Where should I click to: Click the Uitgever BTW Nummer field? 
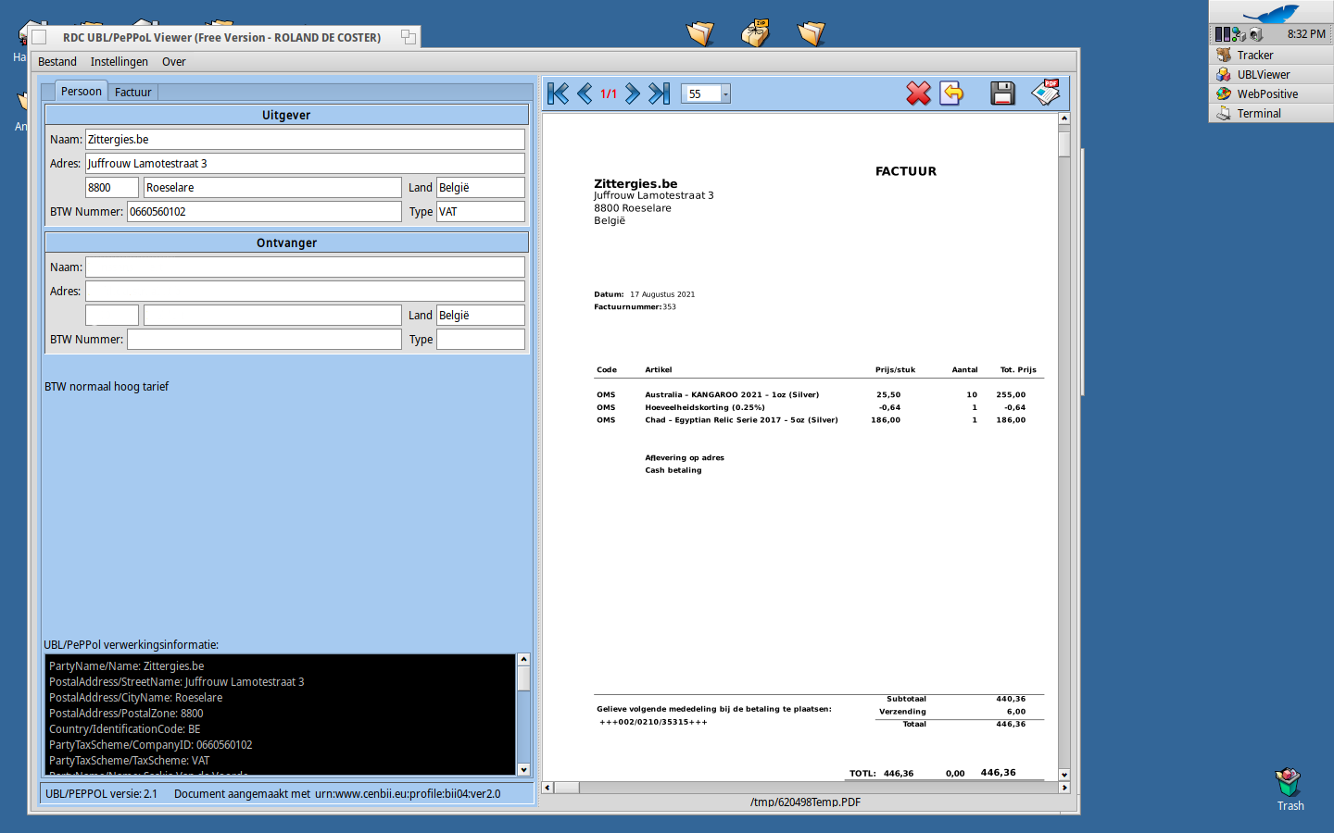264,212
